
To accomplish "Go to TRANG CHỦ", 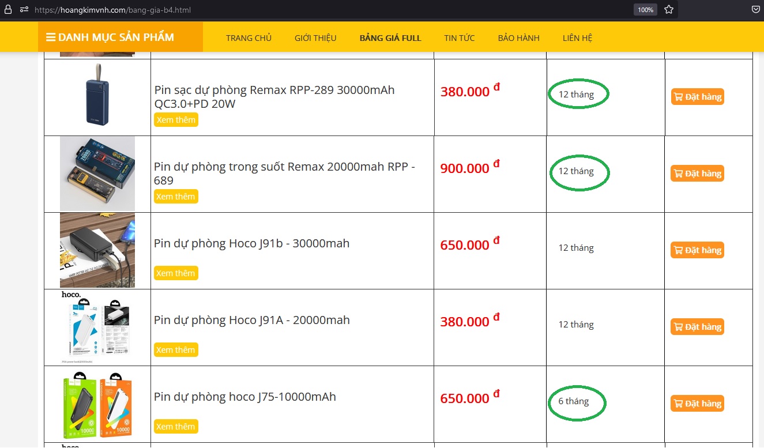I will 249,38.
